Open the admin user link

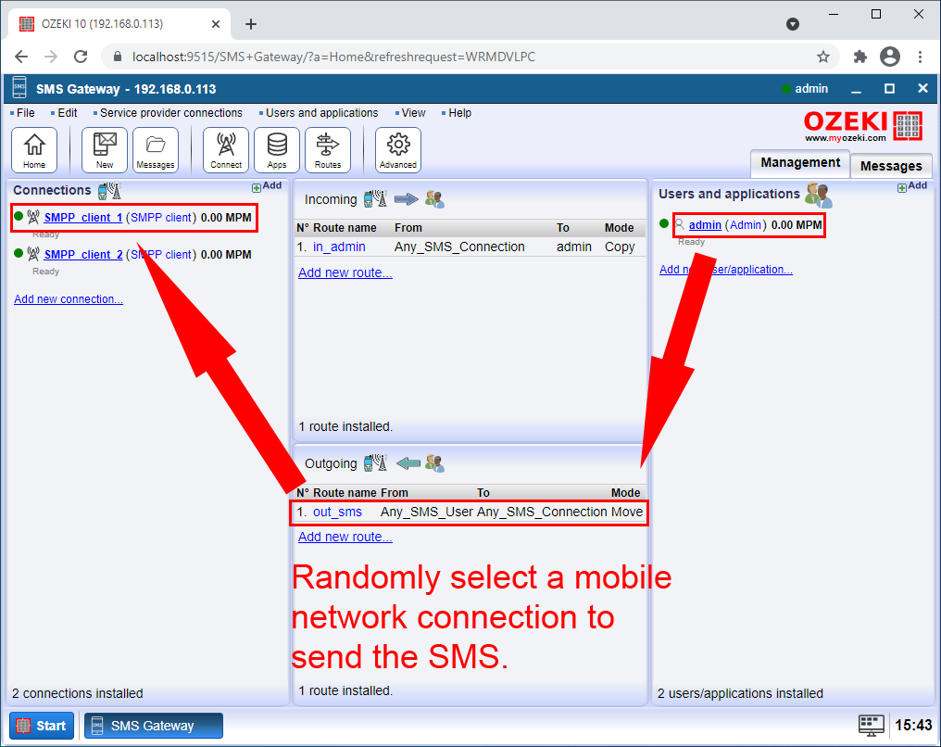coord(705,225)
